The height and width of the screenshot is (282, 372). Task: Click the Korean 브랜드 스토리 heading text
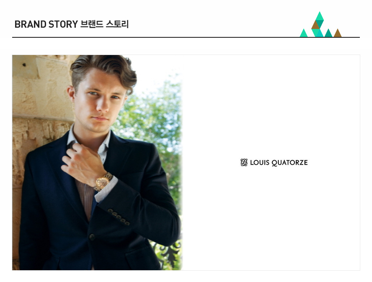tap(105, 24)
